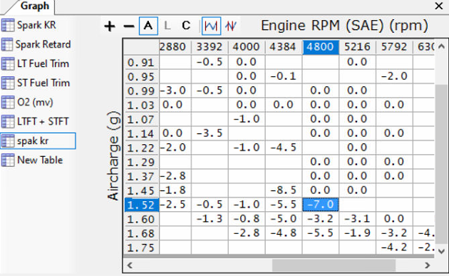Click the minus icon in graph toolbar
This screenshot has width=449, height=276.
[x=129, y=26]
